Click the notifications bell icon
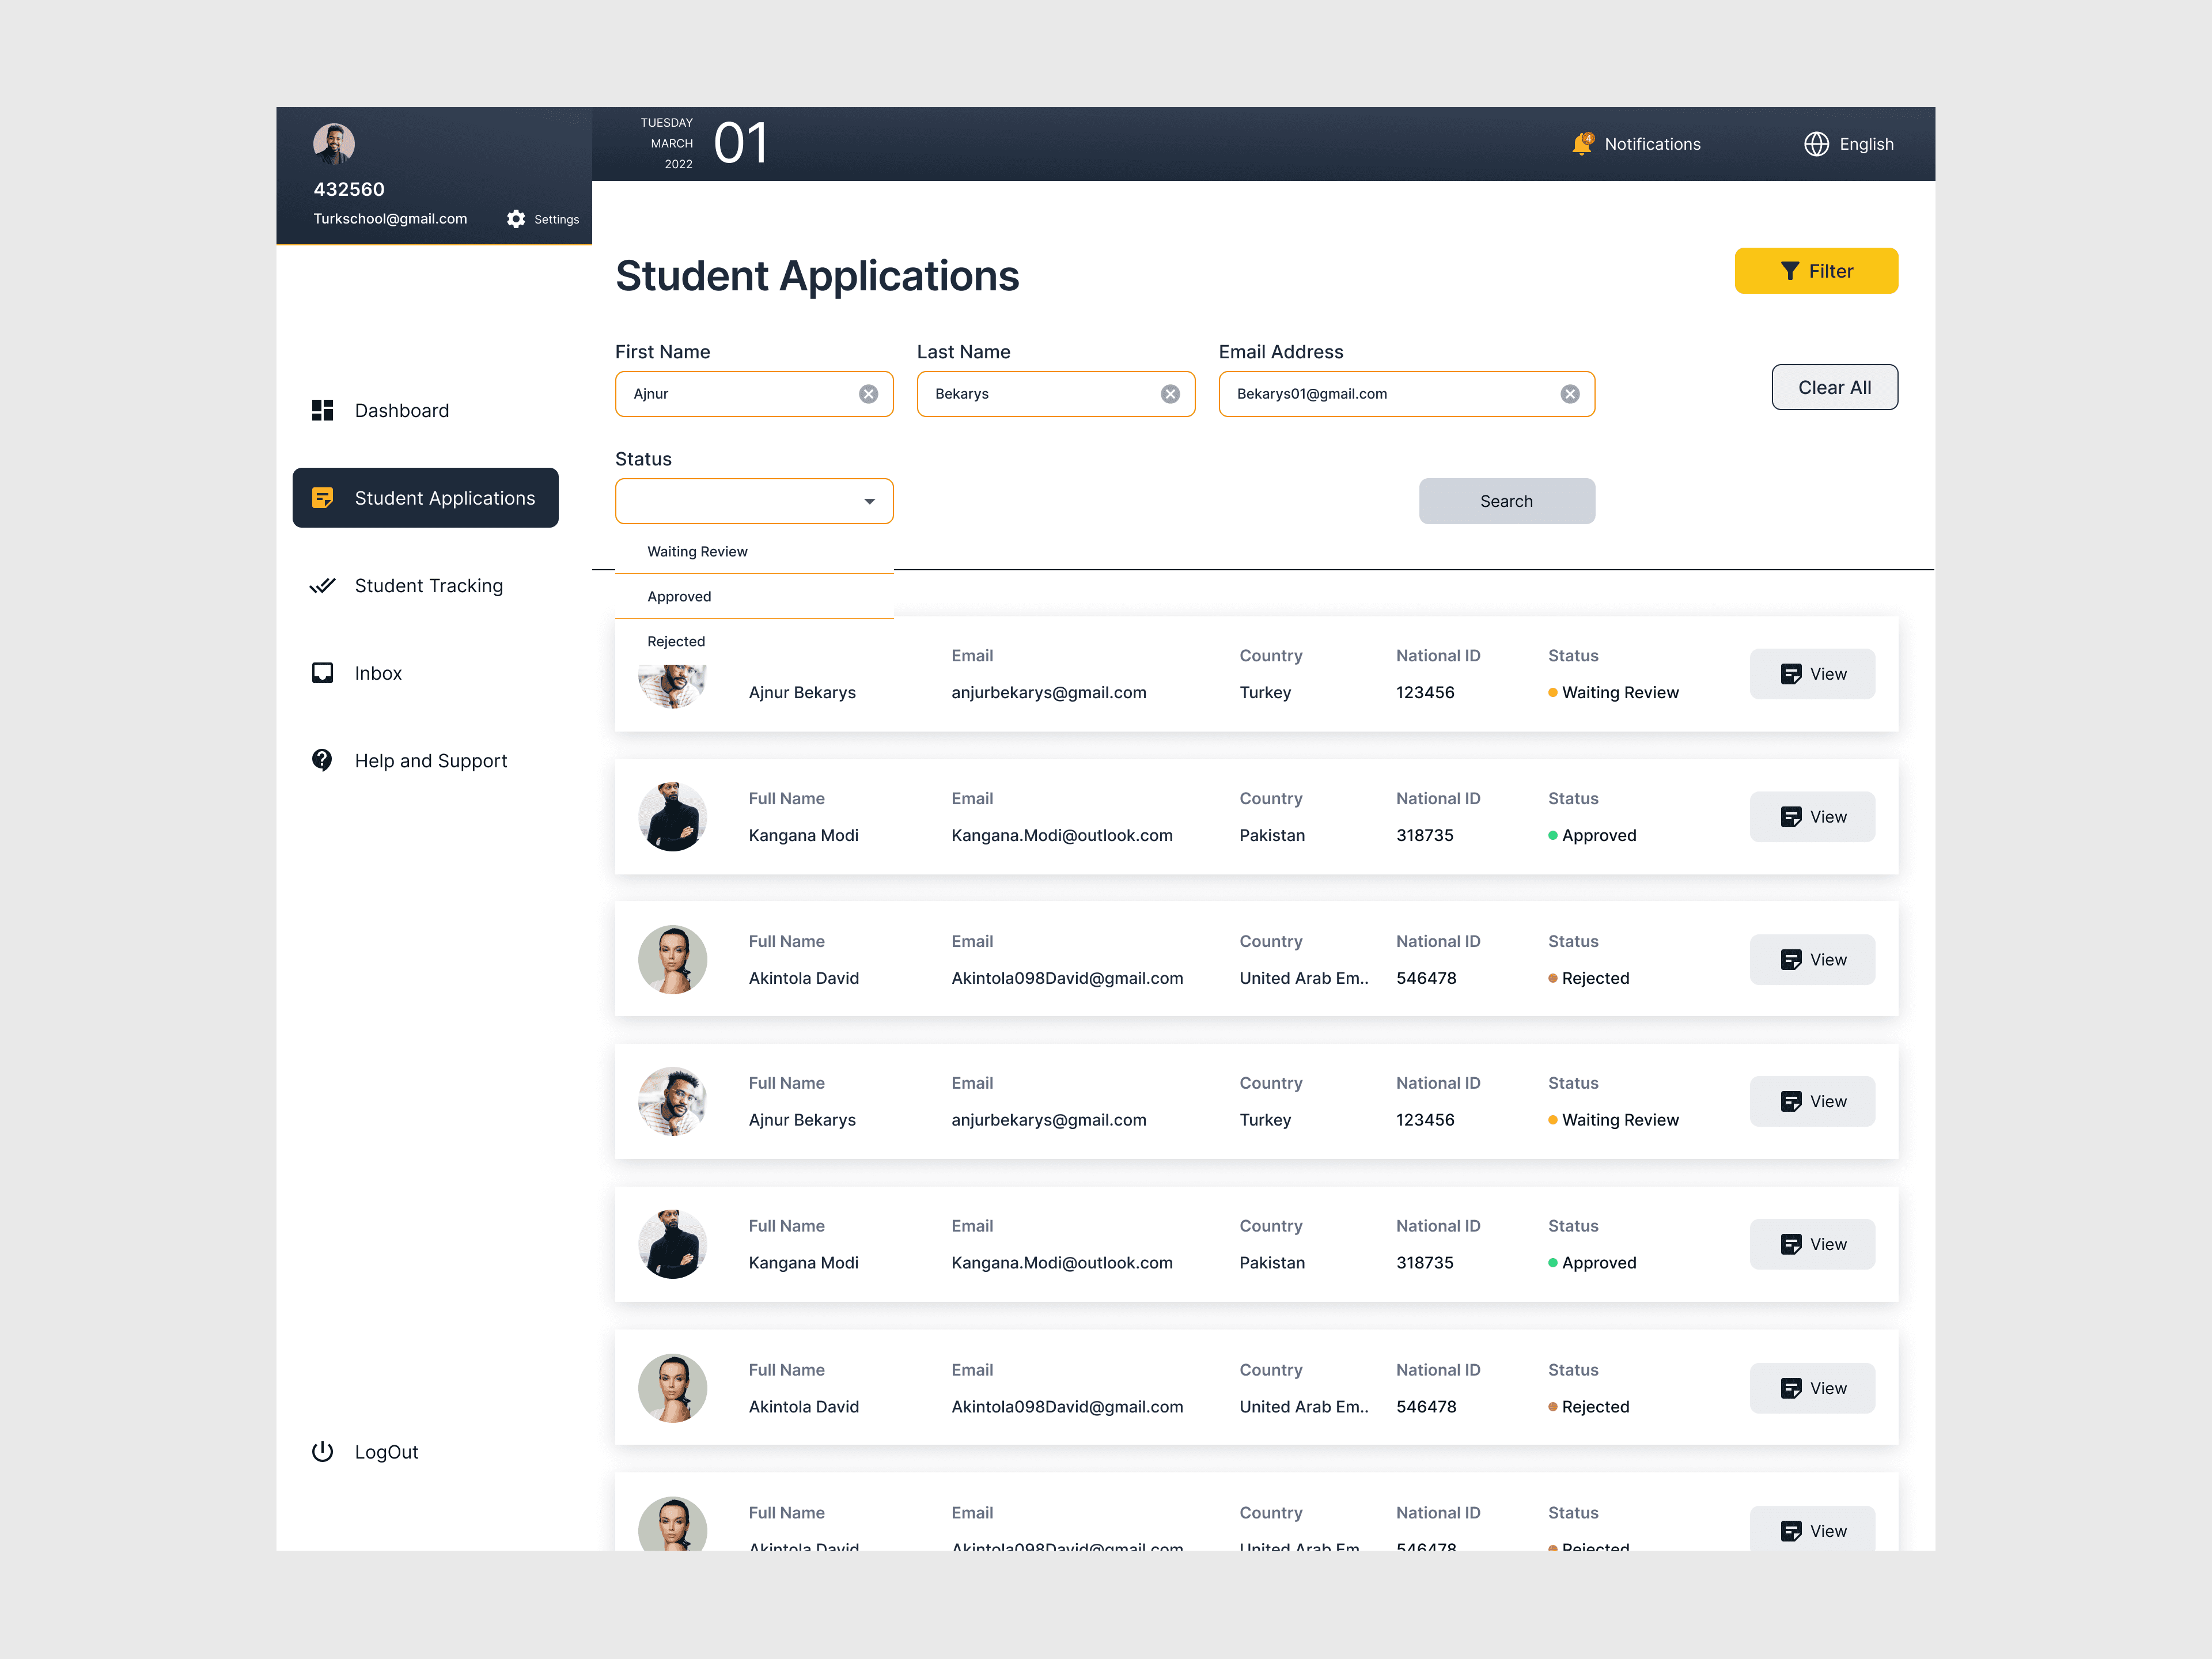 tap(1581, 144)
